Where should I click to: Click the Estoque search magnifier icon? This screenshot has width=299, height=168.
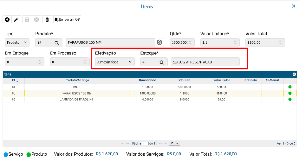(162, 62)
